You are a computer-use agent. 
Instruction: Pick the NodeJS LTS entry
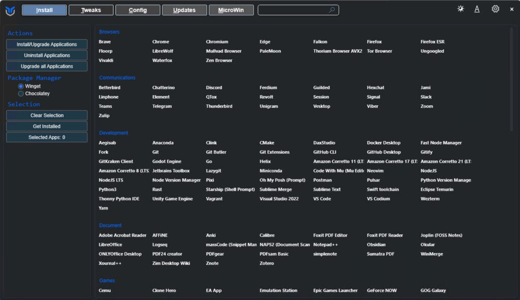[111, 180]
